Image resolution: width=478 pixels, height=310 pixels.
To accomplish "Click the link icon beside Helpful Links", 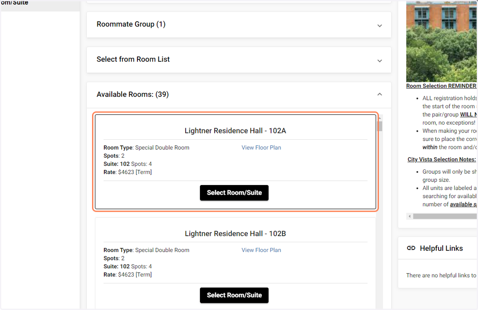I will 411,248.
